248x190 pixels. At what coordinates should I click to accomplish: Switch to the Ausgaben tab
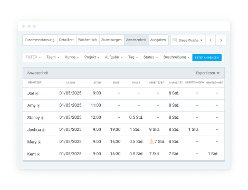point(158,40)
